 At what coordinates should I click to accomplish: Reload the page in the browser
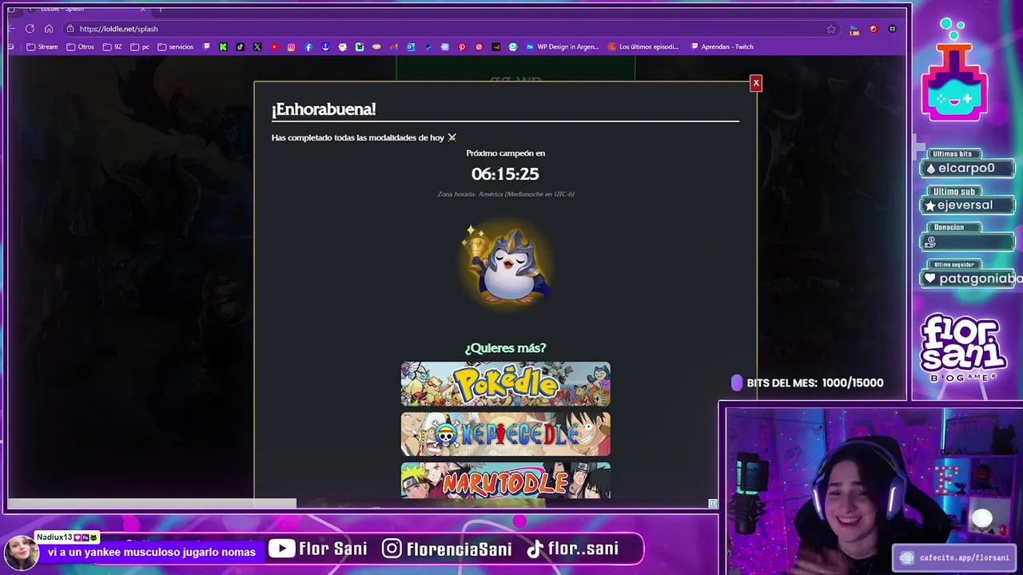(x=30, y=29)
